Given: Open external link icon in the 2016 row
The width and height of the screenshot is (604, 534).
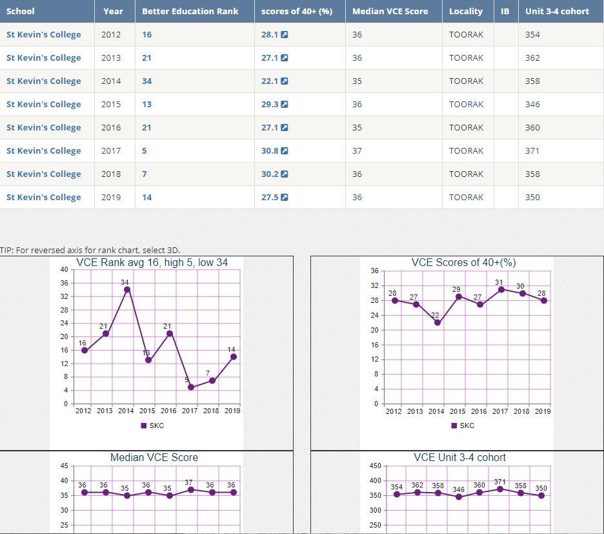Looking at the screenshot, I should click(x=285, y=128).
